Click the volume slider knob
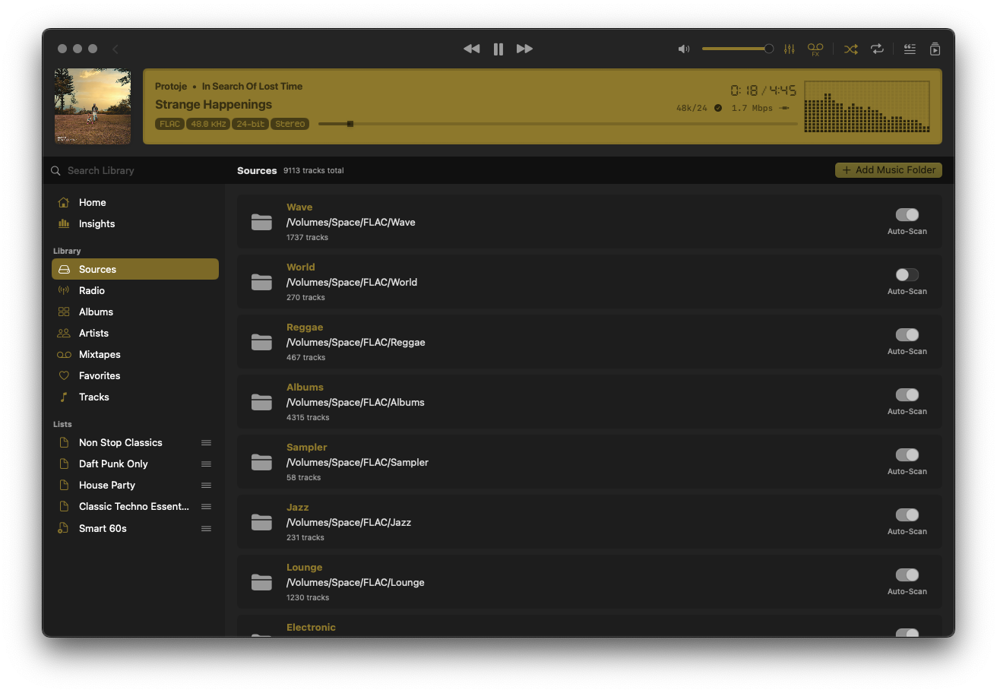This screenshot has width=997, height=693. click(769, 49)
